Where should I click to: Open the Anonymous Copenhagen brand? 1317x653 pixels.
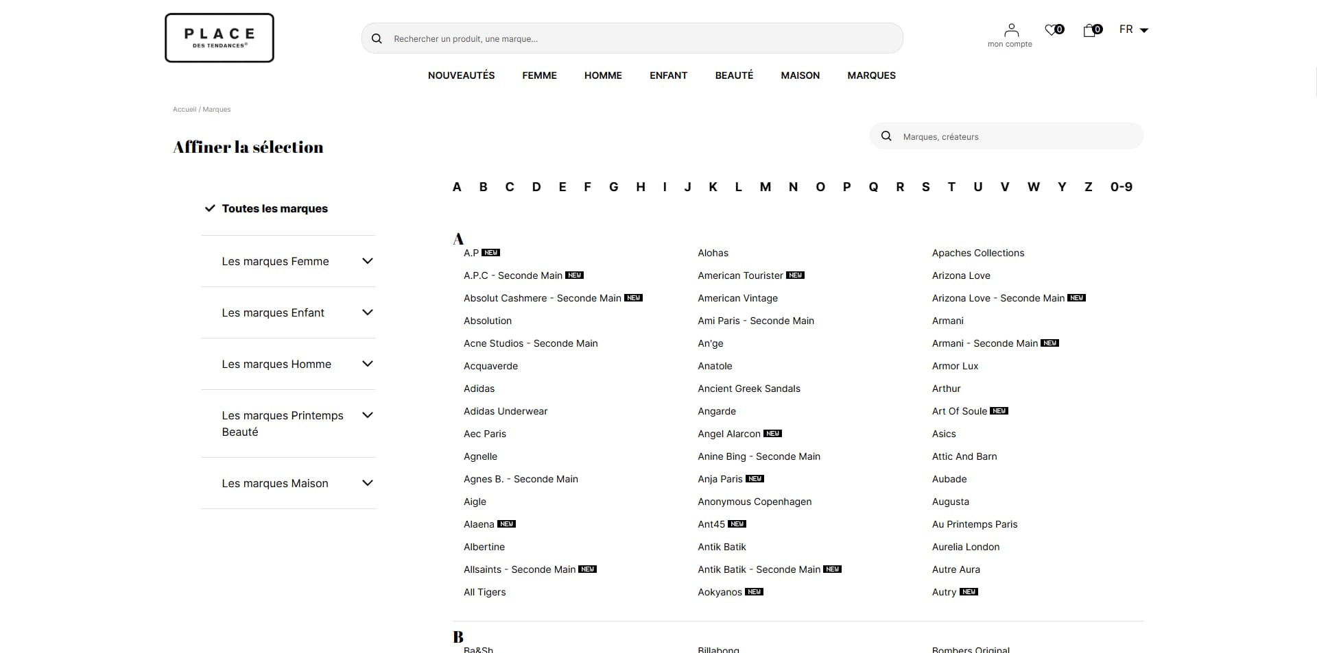click(755, 502)
